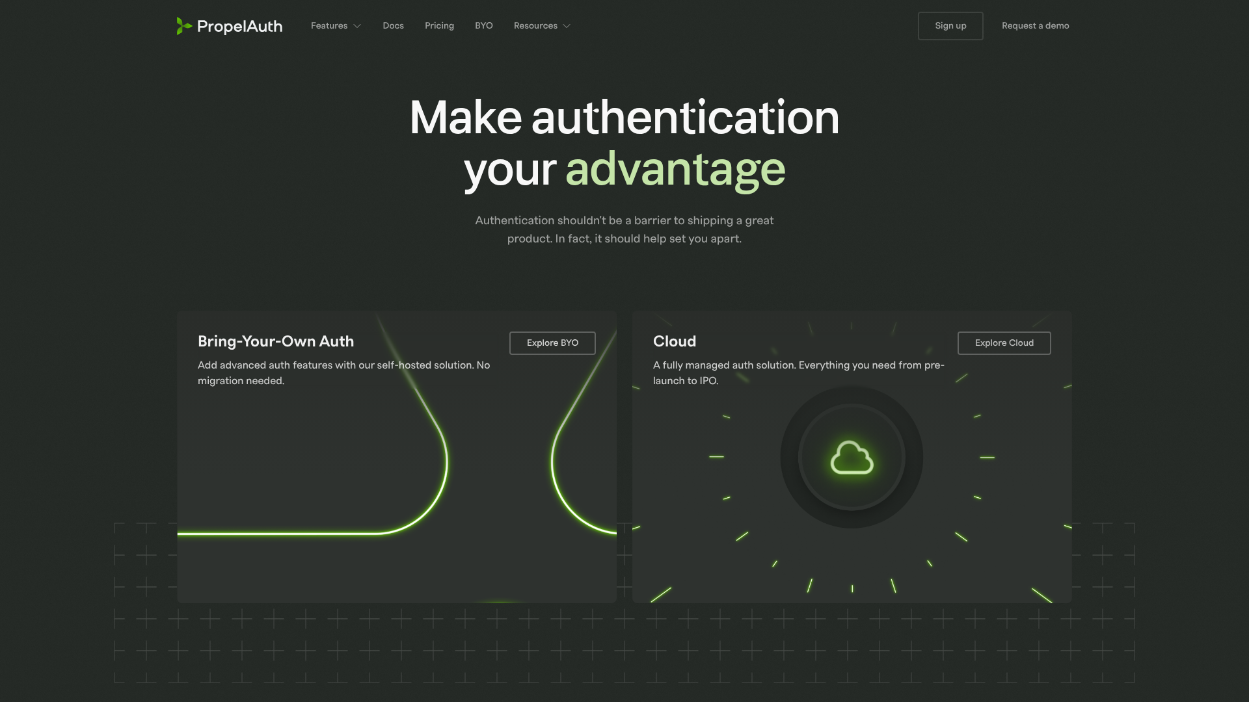The height and width of the screenshot is (702, 1249).
Task: Click the green arrow mark beside PropelAuth
Action: pos(183,26)
